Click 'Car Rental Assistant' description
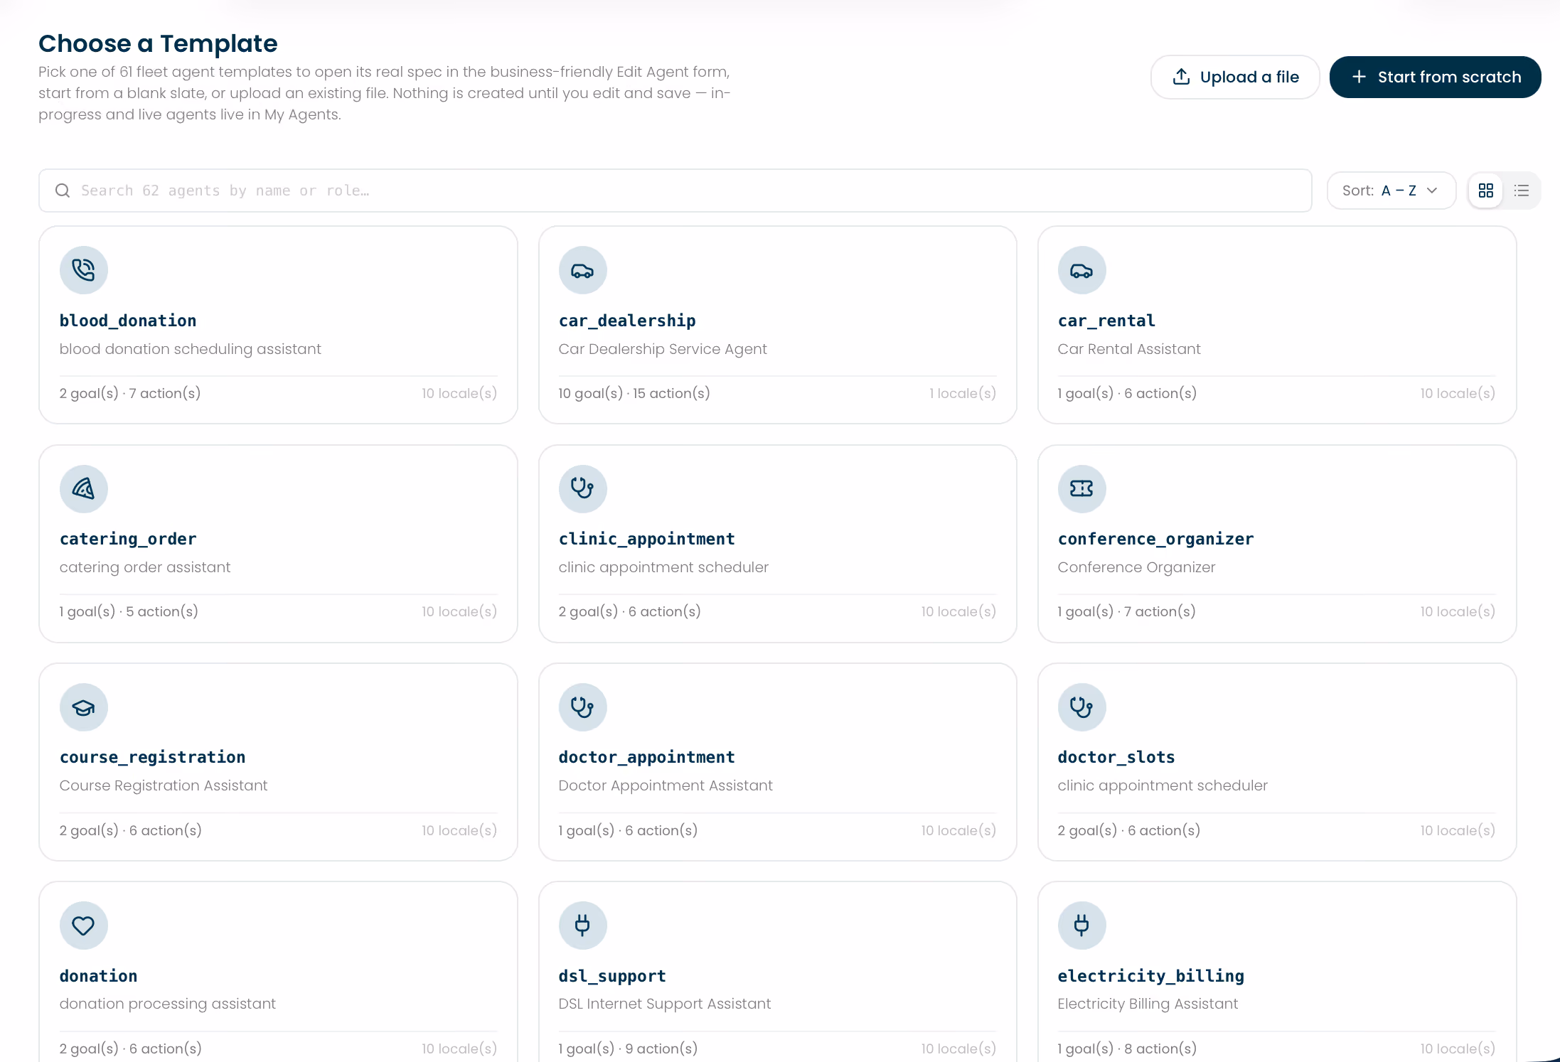This screenshot has width=1560, height=1062. (x=1129, y=349)
